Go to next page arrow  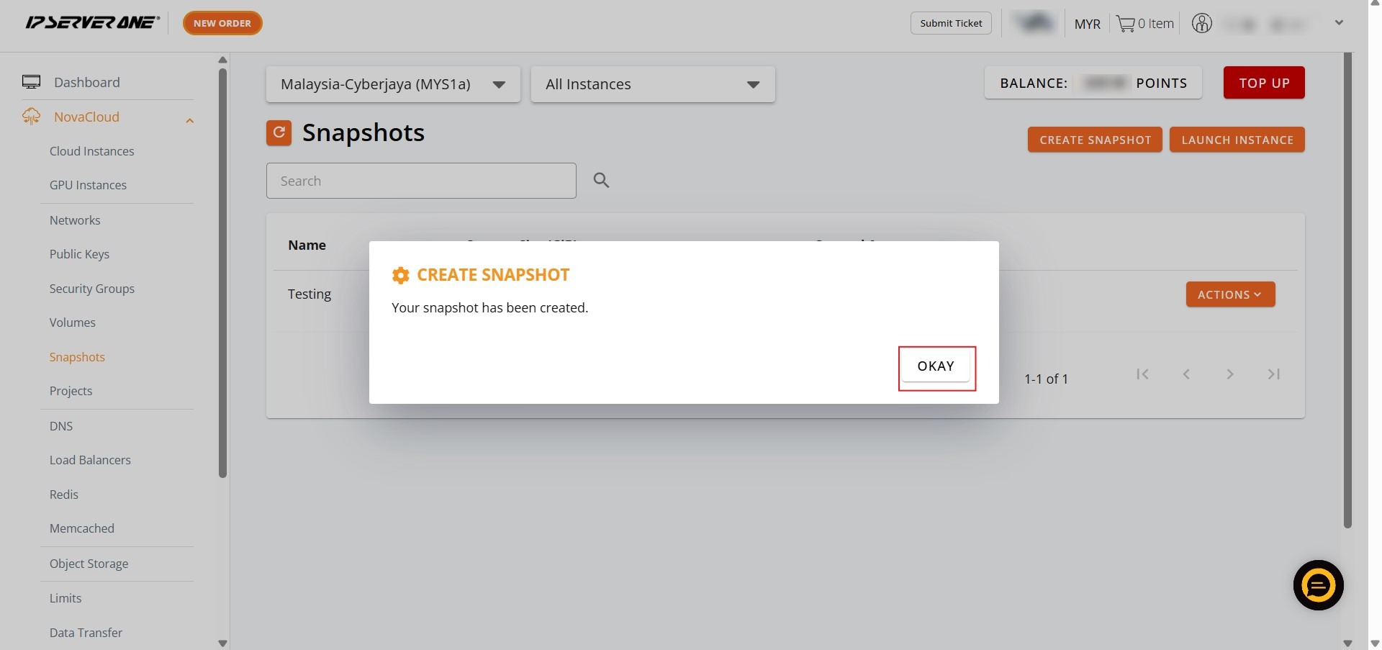1230,374
